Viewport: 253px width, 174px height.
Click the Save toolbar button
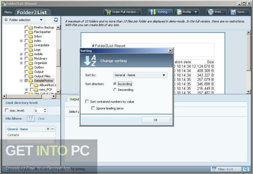(x=239, y=12)
